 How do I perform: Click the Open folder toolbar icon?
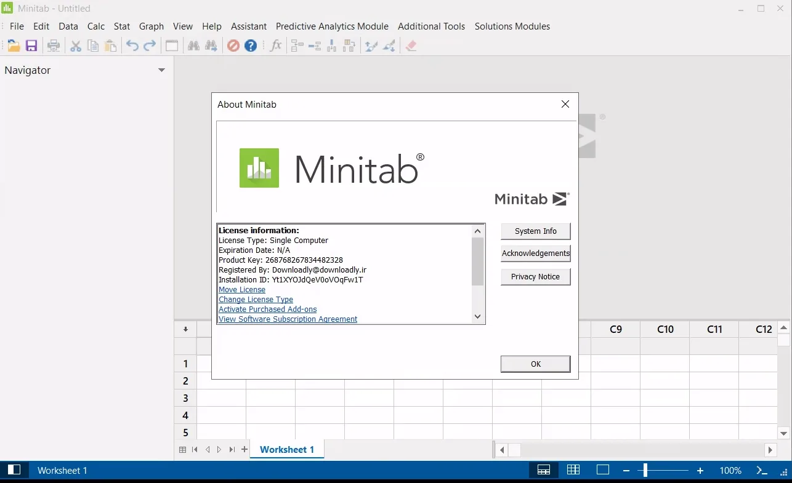pos(14,46)
